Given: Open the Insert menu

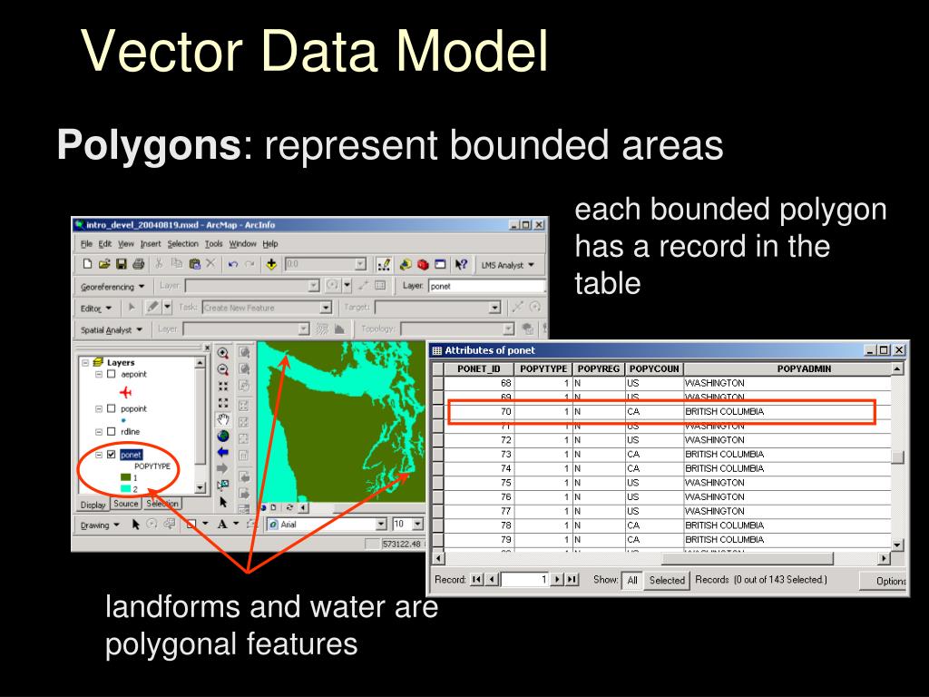Looking at the screenshot, I should [151, 243].
